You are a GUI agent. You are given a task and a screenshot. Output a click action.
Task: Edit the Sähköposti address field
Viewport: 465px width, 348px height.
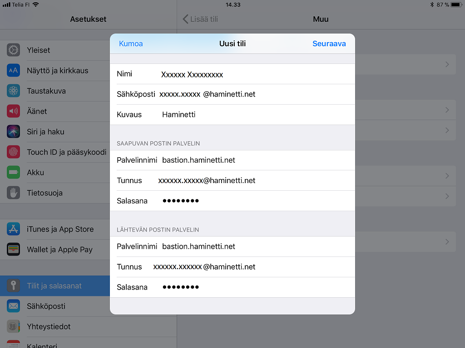pyautogui.click(x=232, y=94)
